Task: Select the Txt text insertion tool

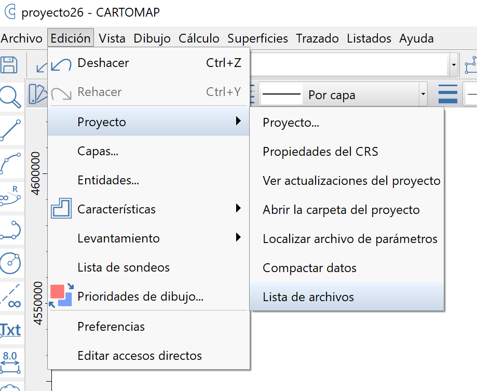Action: [x=11, y=329]
